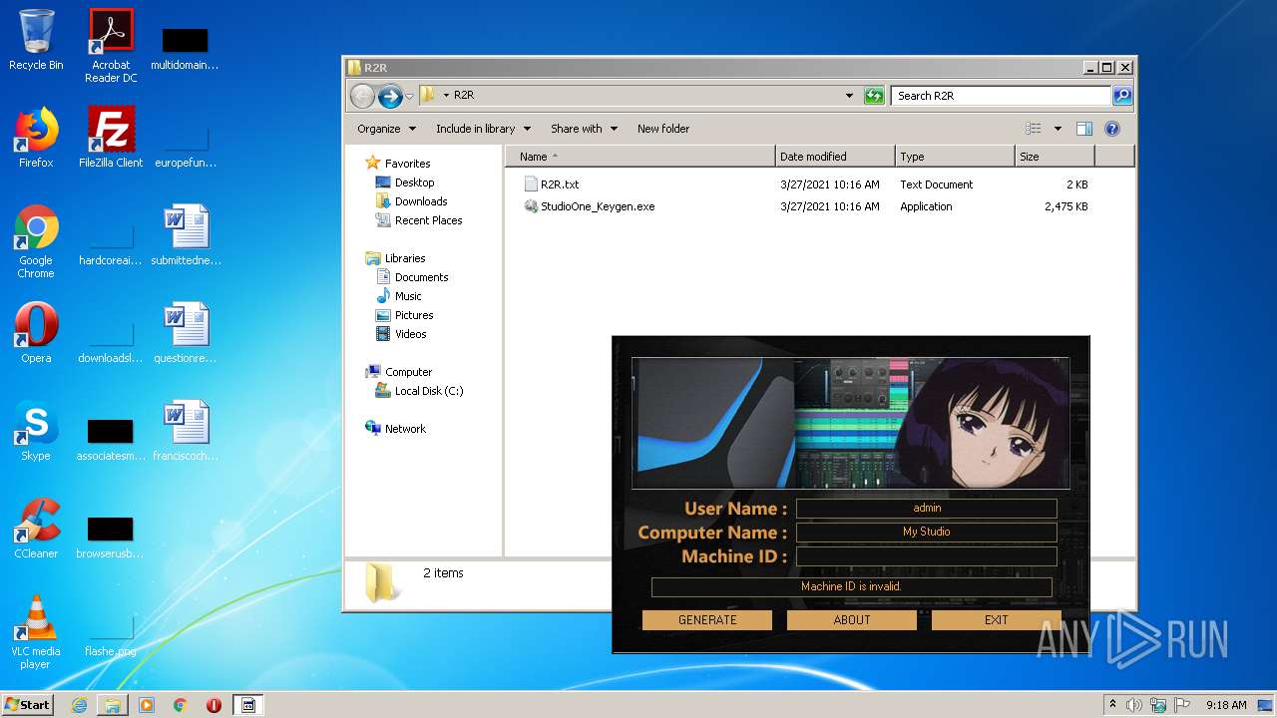Sort files by Date modified column
1277x718 pixels.
pyautogui.click(x=835, y=157)
